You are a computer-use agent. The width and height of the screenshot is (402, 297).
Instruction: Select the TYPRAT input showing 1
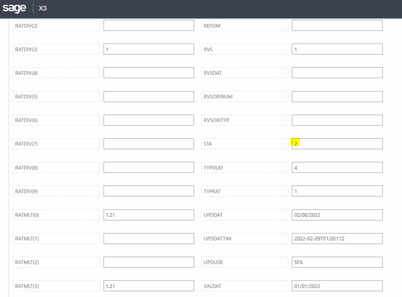tap(337, 191)
